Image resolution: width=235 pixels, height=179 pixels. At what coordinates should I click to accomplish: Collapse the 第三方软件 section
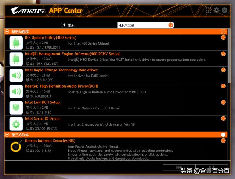(x=7, y=135)
